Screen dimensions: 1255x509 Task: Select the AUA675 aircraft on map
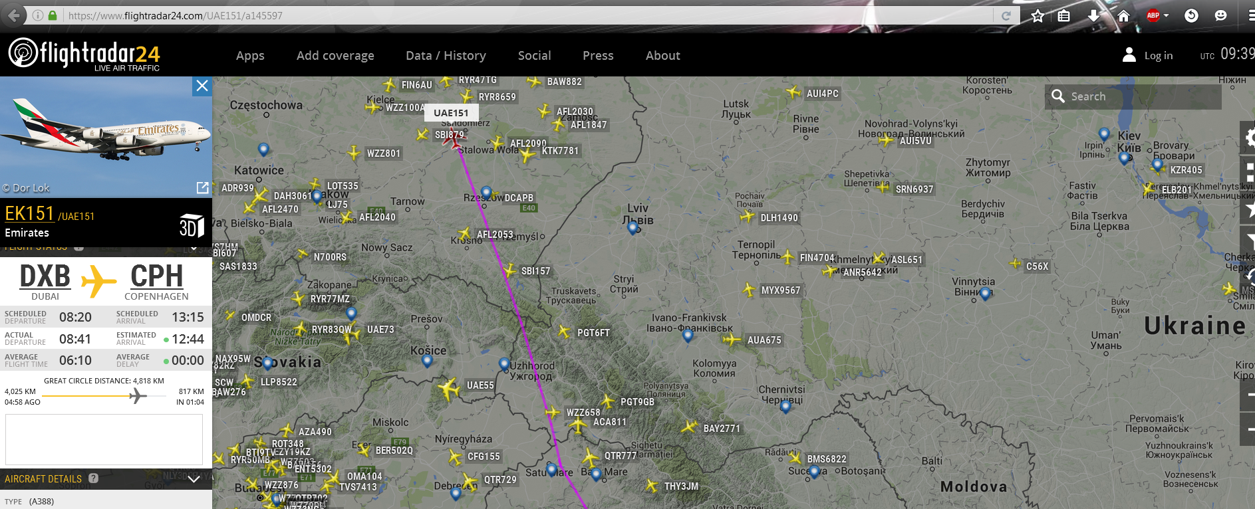coord(732,340)
